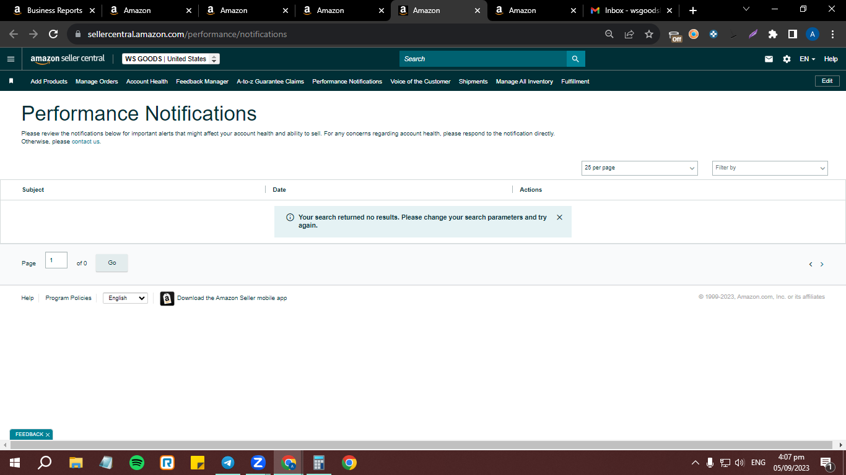Open browser zoom magnifier icon

pyautogui.click(x=609, y=34)
